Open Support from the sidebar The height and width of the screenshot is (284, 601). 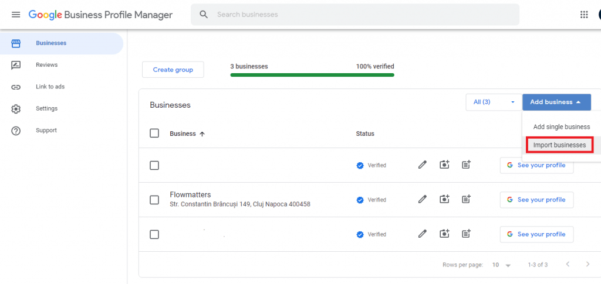click(x=62, y=131)
